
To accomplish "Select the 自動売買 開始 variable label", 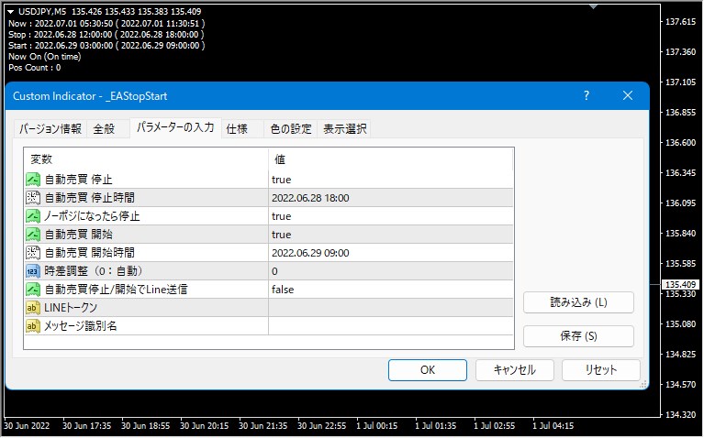I will tap(78, 235).
